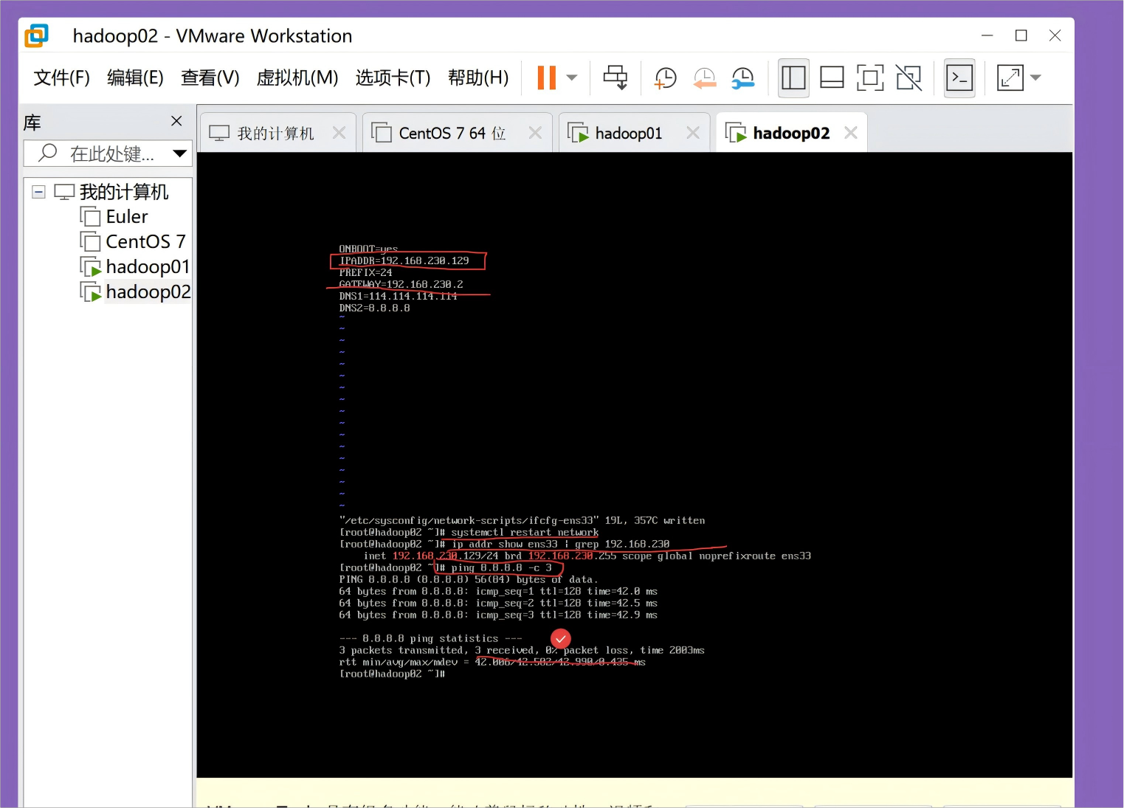Open Snapshot Manager with the clock-wrench icon

[x=743, y=77]
